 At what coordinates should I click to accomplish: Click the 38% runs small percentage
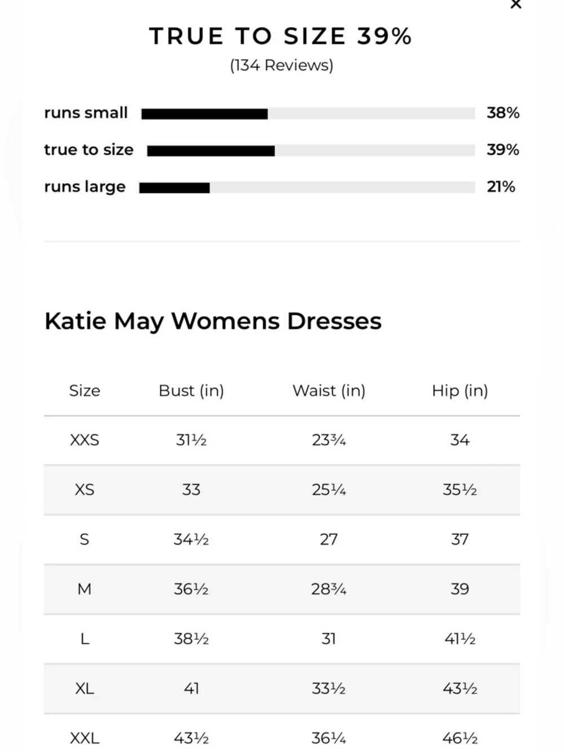pyautogui.click(x=503, y=113)
